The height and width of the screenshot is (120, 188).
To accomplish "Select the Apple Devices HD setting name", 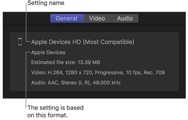I will point(83,42).
